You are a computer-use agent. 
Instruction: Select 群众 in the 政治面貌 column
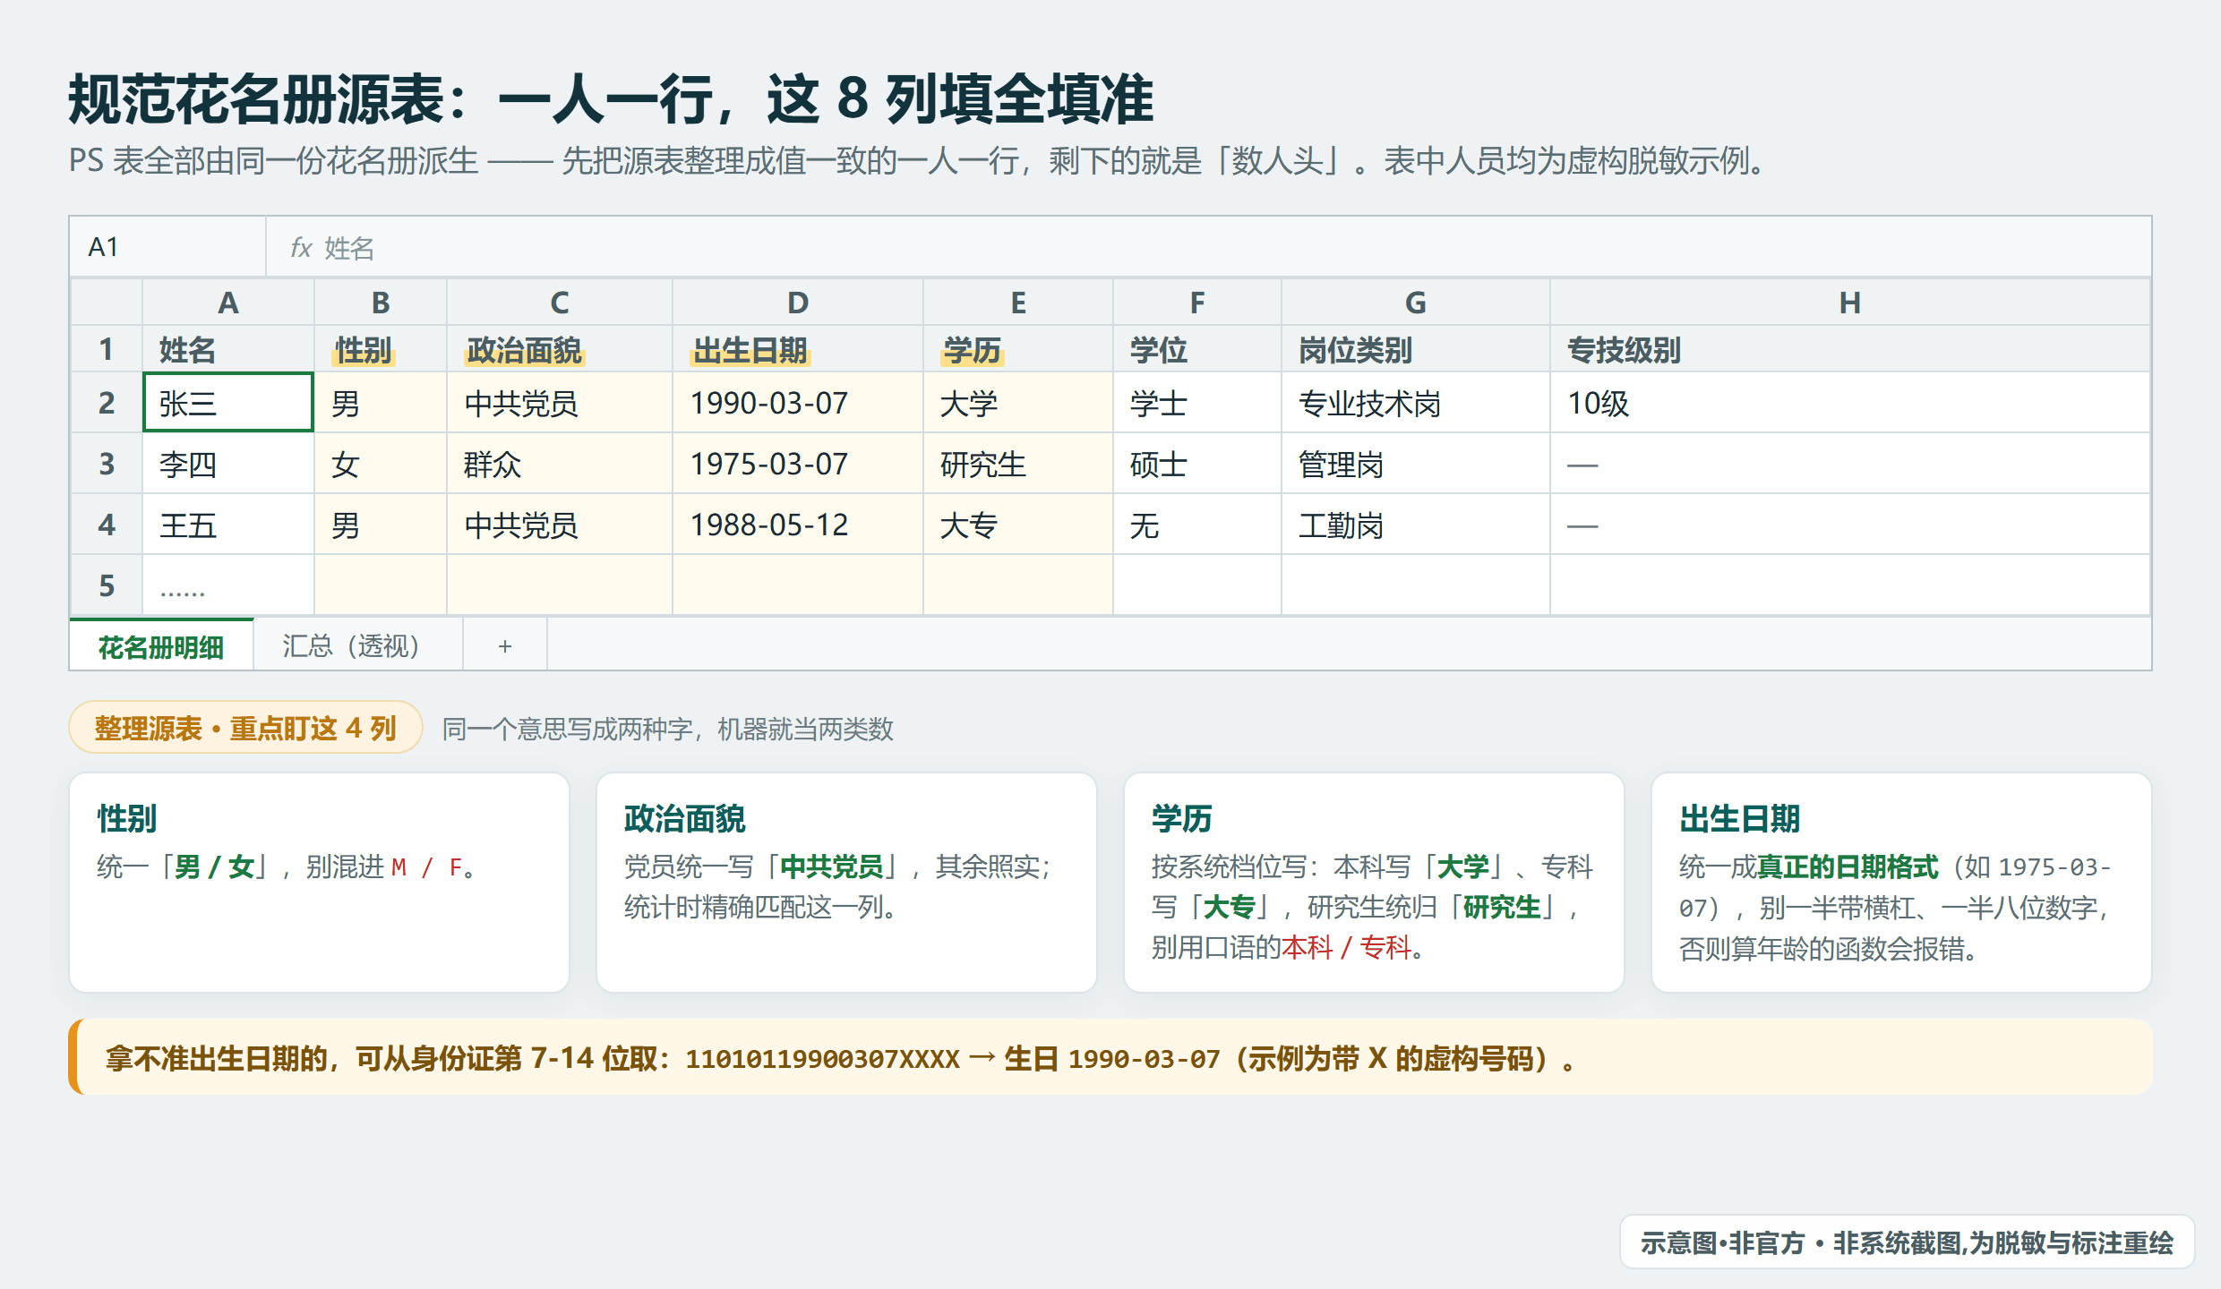coord(560,464)
